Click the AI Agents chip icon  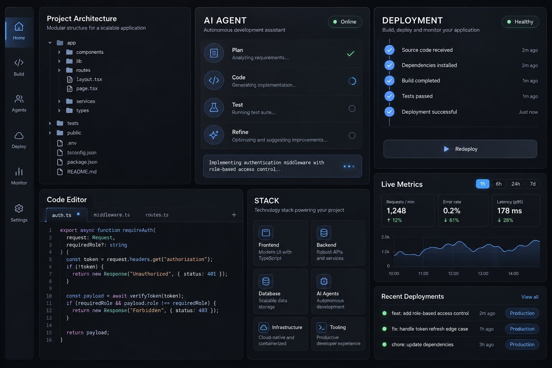pyautogui.click(x=324, y=281)
